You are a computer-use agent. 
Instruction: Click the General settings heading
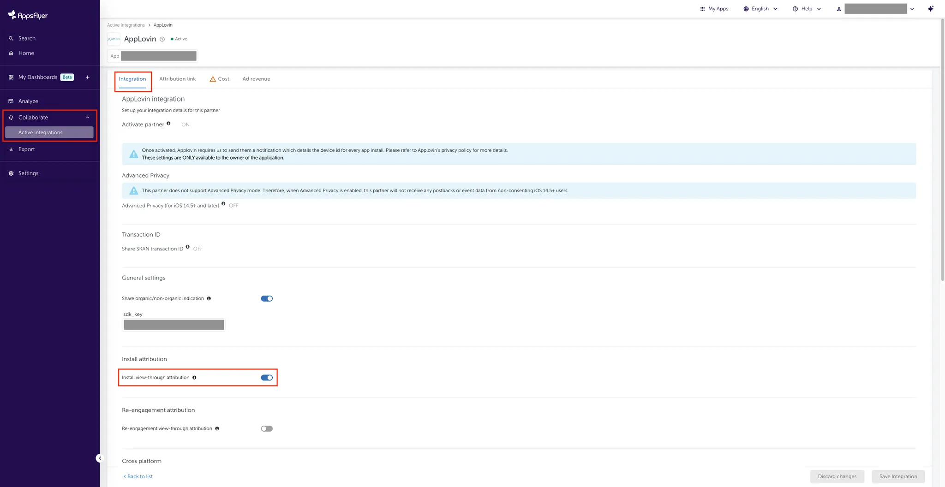coord(144,278)
